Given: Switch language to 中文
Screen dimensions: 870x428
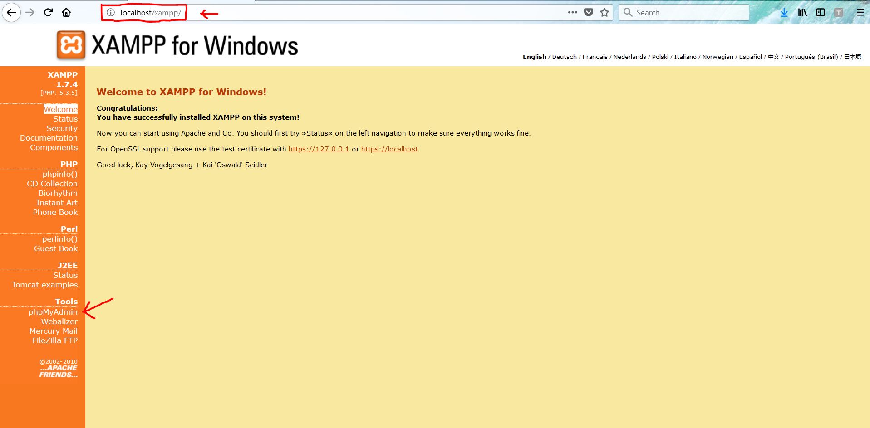Looking at the screenshot, I should [773, 57].
